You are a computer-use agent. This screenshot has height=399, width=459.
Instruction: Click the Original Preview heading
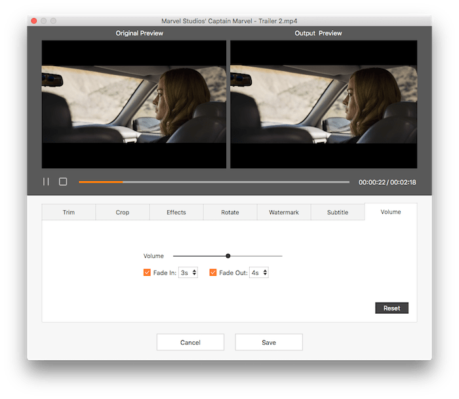point(139,33)
